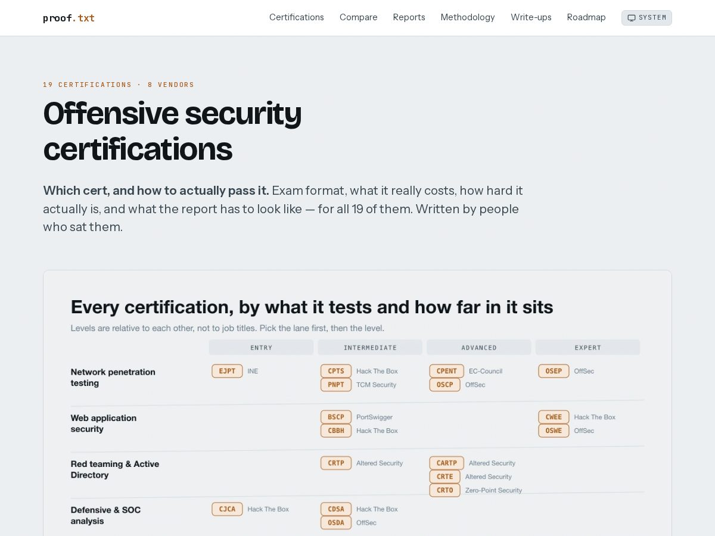Image resolution: width=715 pixels, height=536 pixels.
Task: Click '19 CERTIFICATIONS · 8 VENDORS' eyebrow text
Action: (x=119, y=85)
